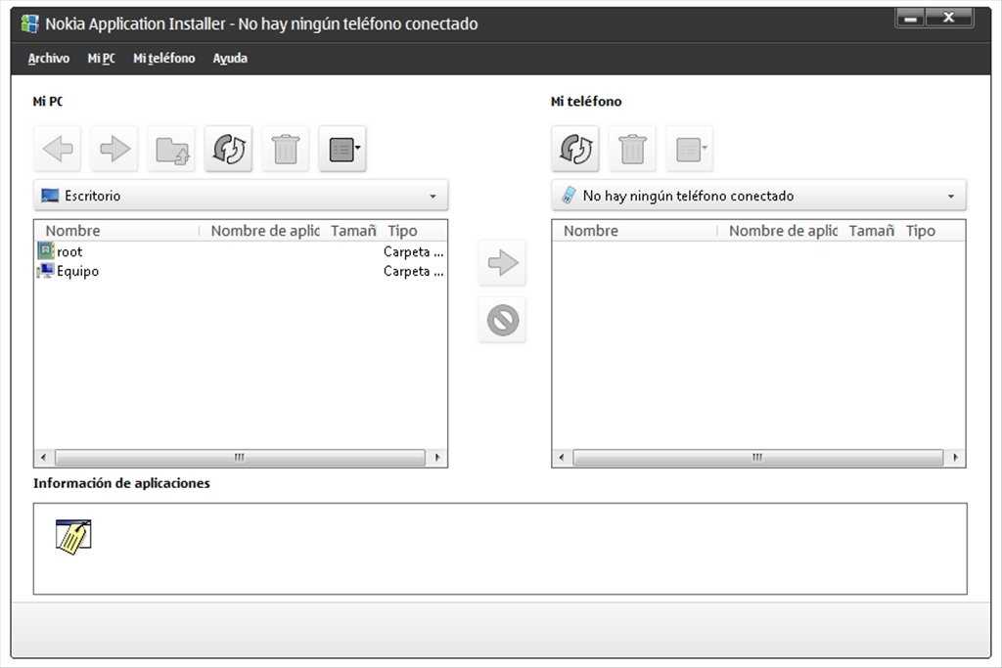1002x668 pixels.
Task: Click the phone list horizontal scrollbar thumb
Action: click(758, 458)
